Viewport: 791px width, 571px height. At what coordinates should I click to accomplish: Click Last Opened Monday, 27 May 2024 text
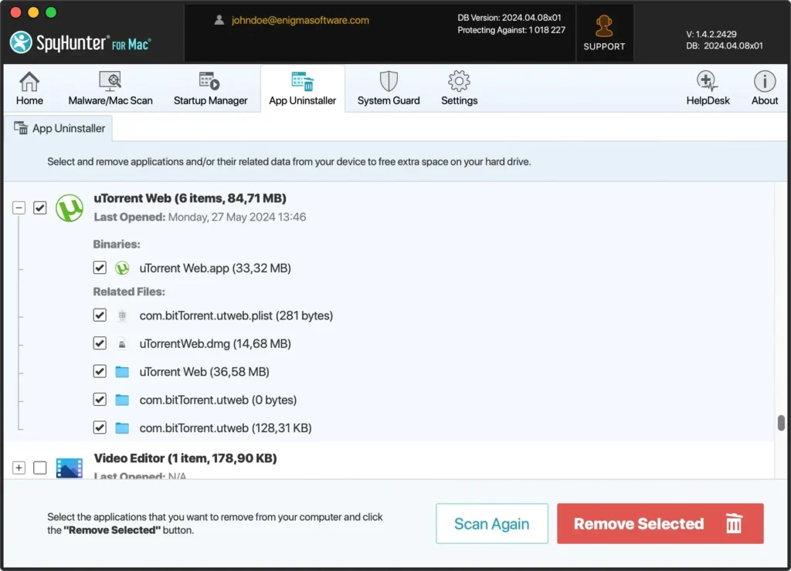[200, 218]
